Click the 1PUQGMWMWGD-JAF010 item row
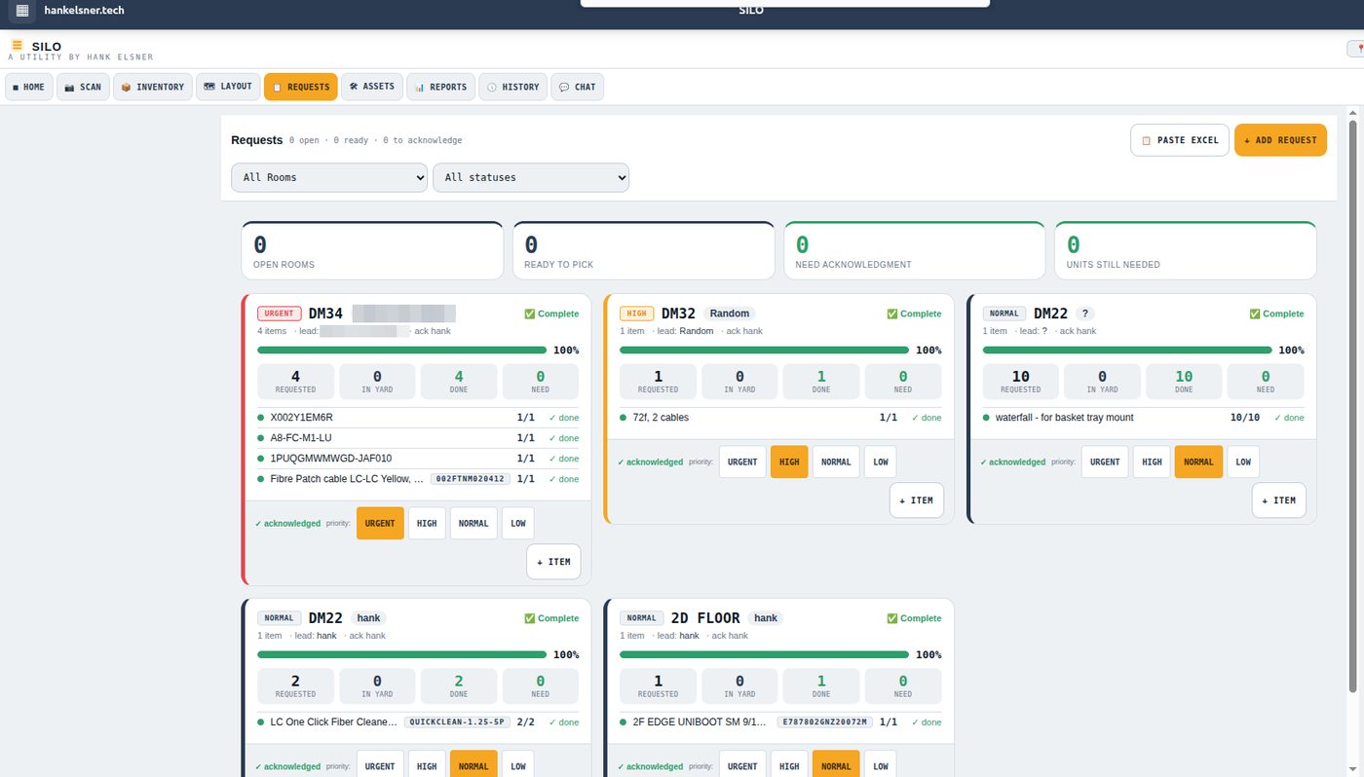 coord(418,459)
